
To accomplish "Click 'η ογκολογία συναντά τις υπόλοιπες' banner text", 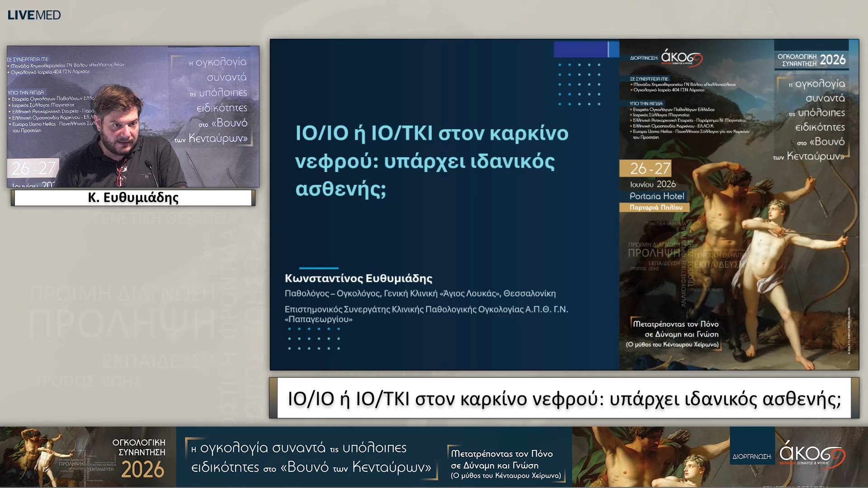I will click(299, 448).
